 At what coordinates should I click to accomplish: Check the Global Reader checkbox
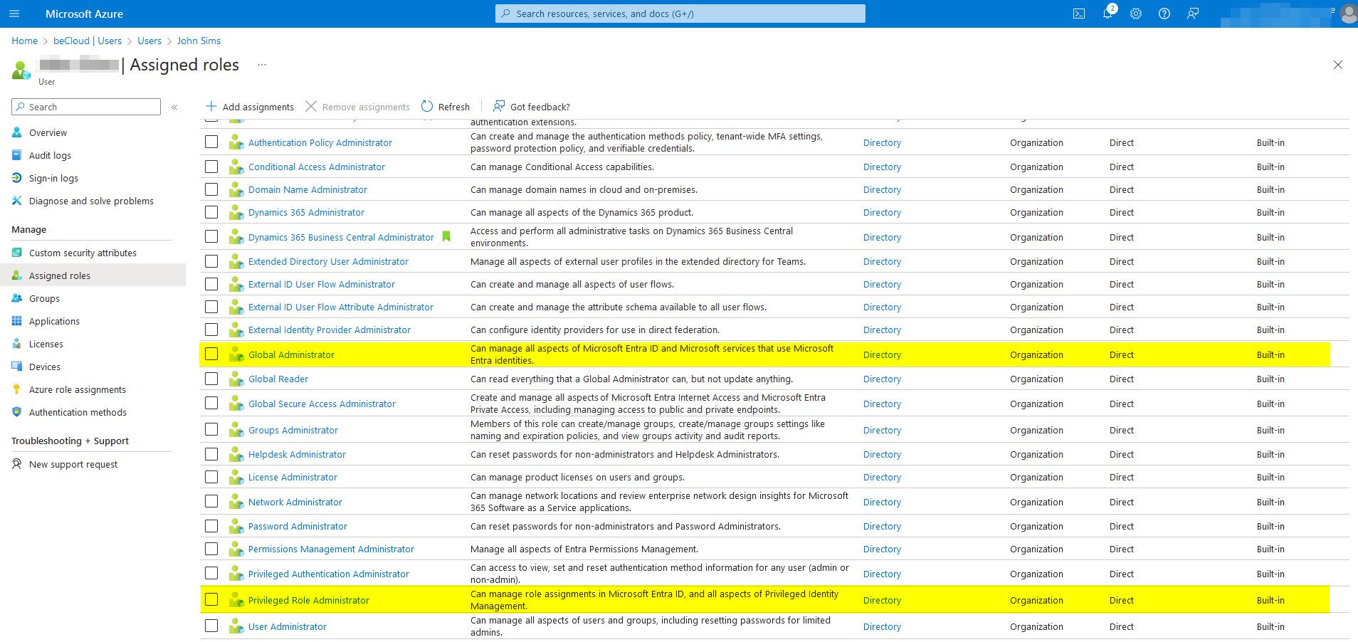coord(211,379)
